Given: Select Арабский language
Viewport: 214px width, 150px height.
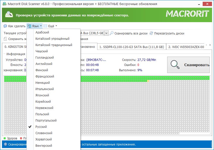Looking at the screenshot, I should coord(53,32).
